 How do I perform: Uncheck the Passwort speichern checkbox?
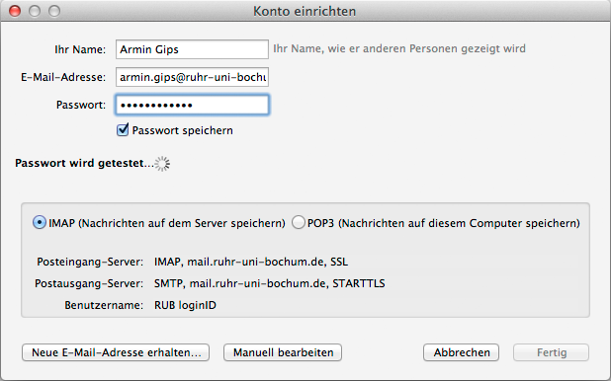123,129
